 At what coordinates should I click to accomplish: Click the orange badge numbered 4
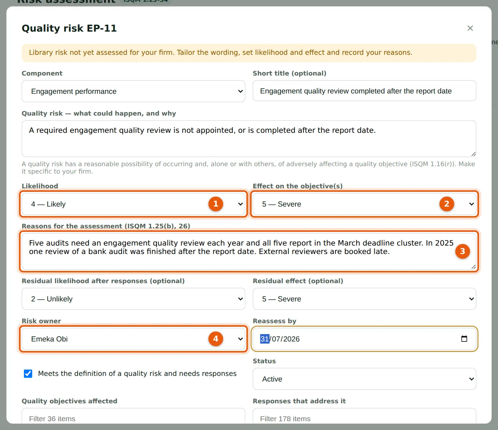point(216,339)
